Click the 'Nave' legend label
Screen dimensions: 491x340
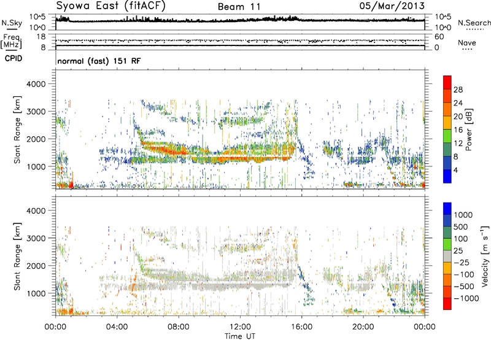point(466,43)
